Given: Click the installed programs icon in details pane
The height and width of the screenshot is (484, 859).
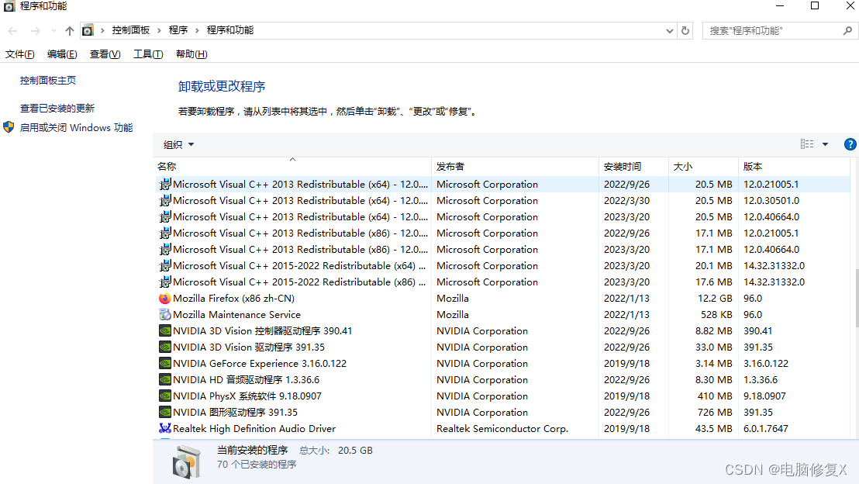Looking at the screenshot, I should point(186,462).
